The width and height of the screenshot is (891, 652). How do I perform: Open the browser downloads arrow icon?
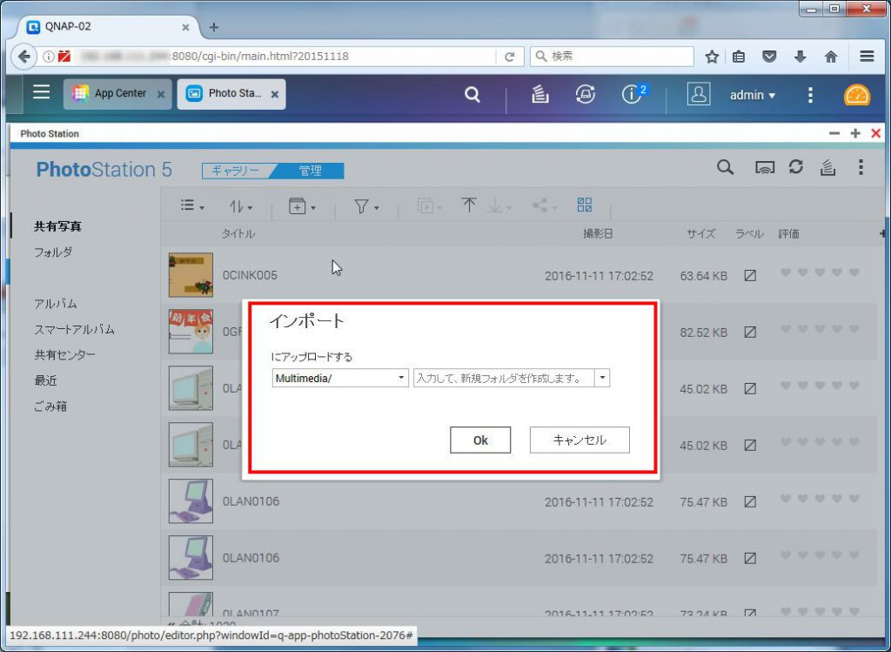[801, 57]
